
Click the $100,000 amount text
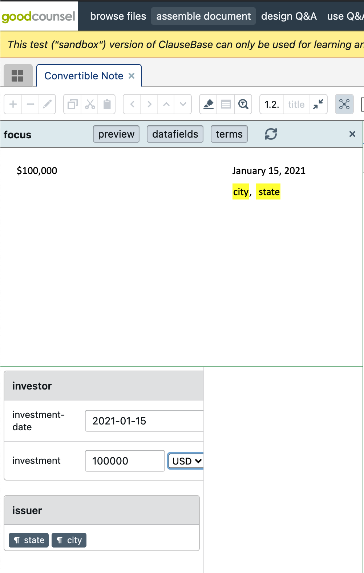(x=37, y=171)
